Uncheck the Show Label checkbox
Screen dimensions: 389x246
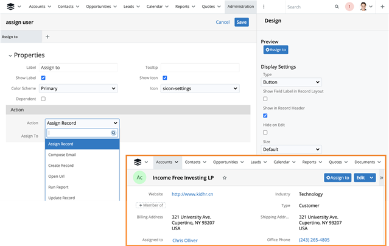pos(43,78)
